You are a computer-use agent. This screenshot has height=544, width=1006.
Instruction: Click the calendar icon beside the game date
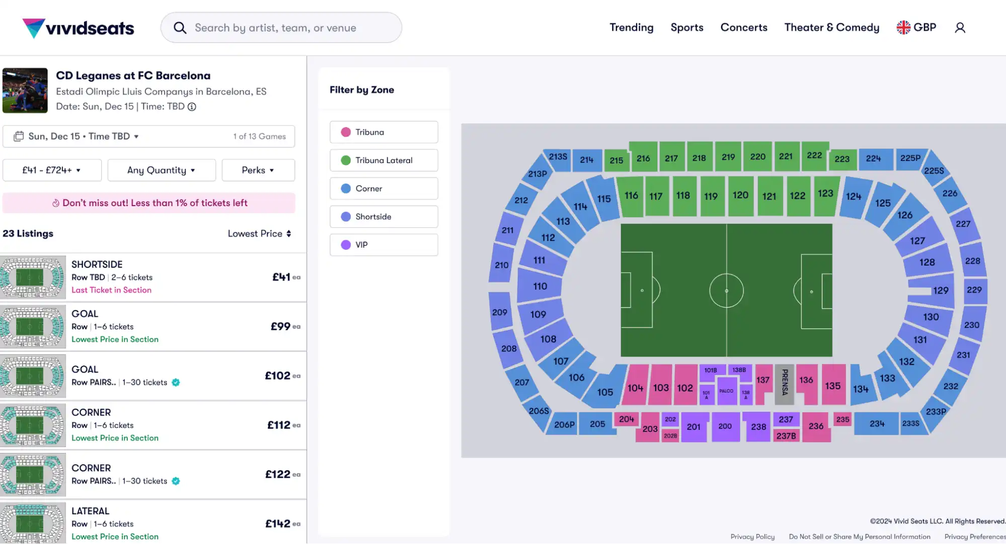tap(19, 136)
